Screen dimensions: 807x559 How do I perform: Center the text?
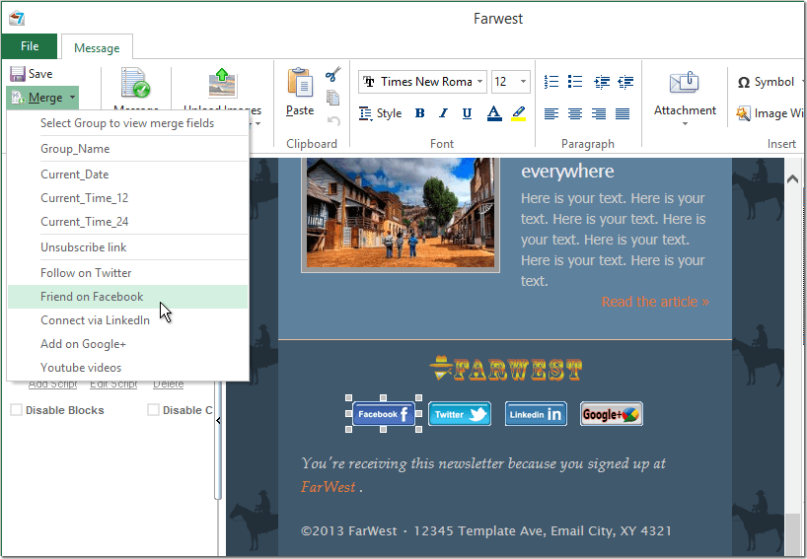coord(575,113)
